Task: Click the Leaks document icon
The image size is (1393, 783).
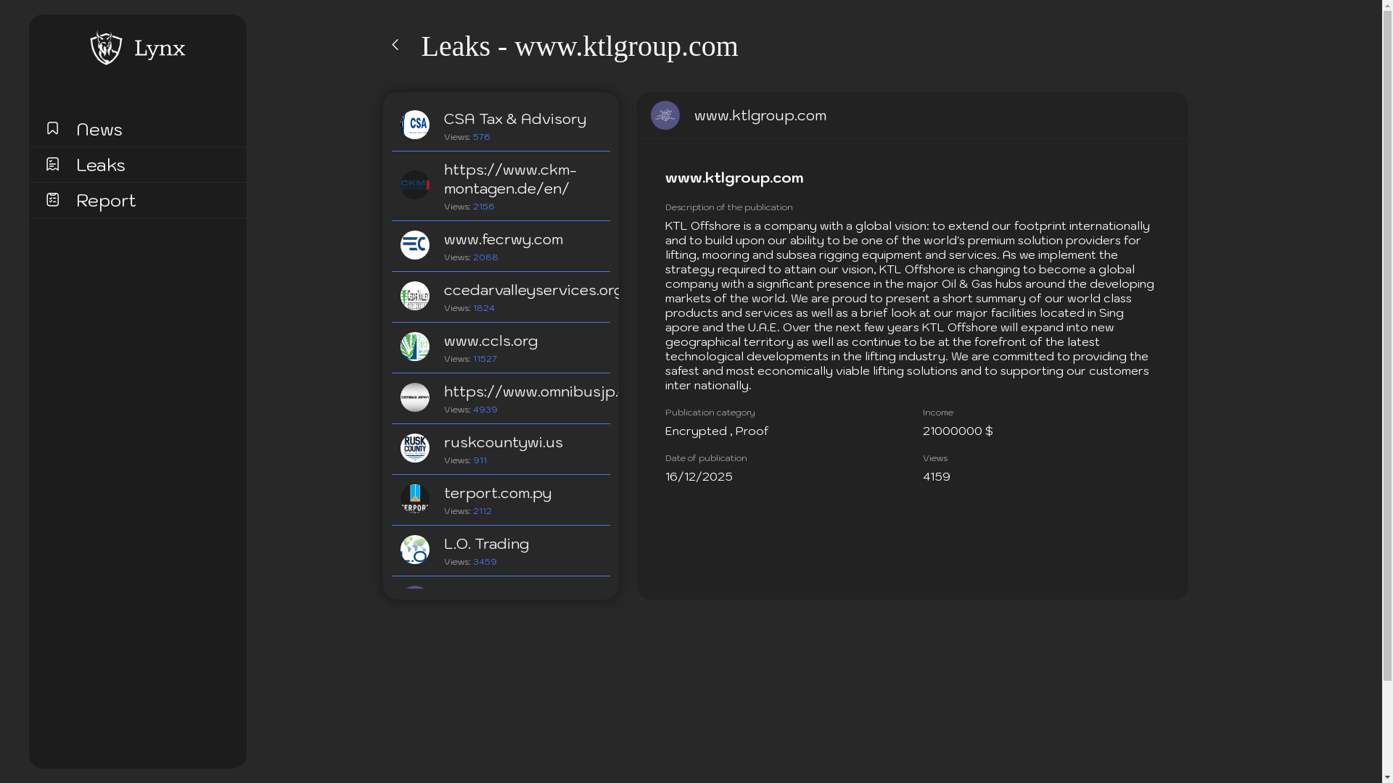Action: click(52, 164)
